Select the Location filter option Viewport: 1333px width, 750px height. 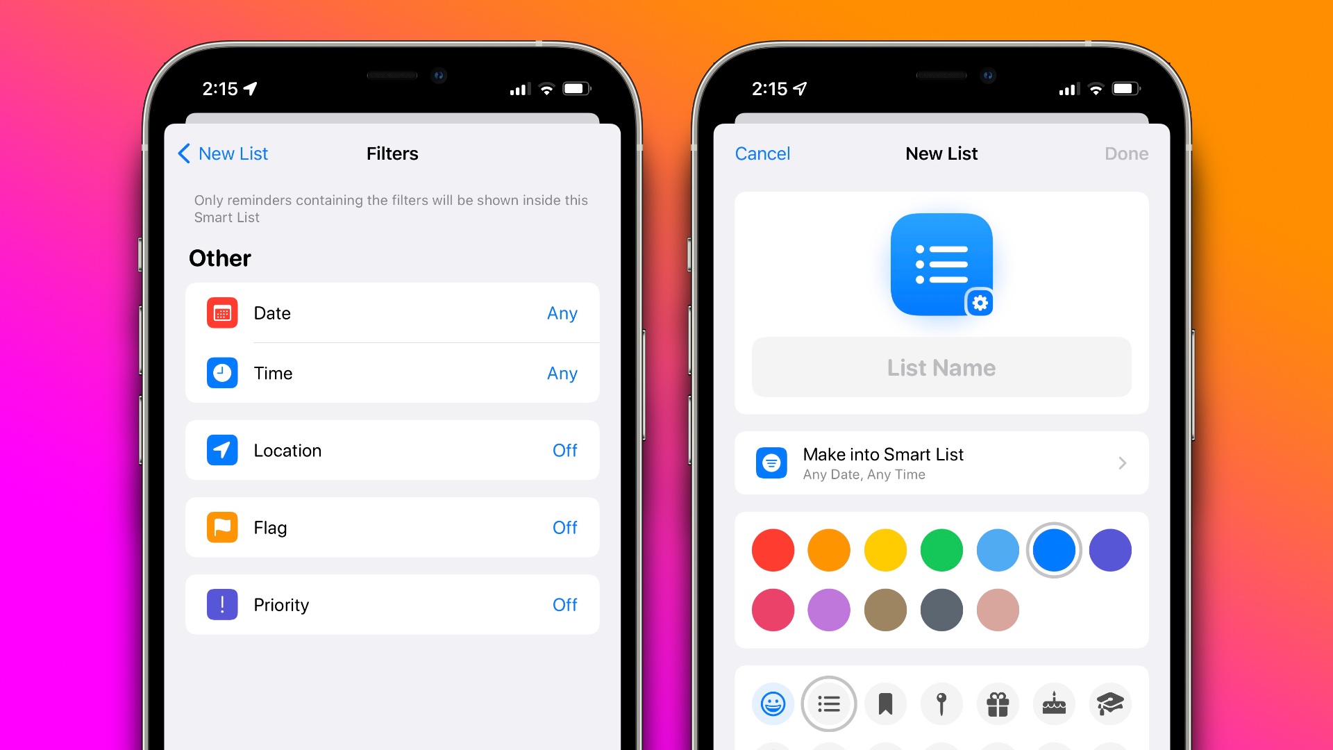(x=392, y=449)
